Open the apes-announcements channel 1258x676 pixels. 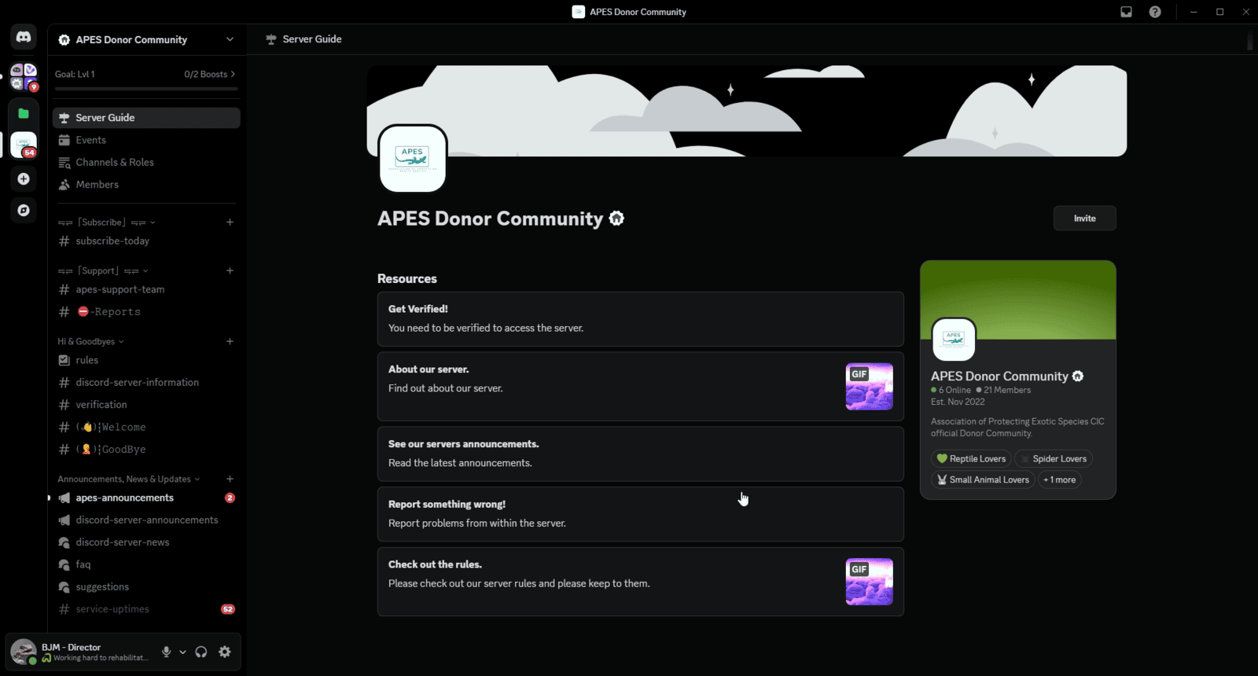point(146,498)
